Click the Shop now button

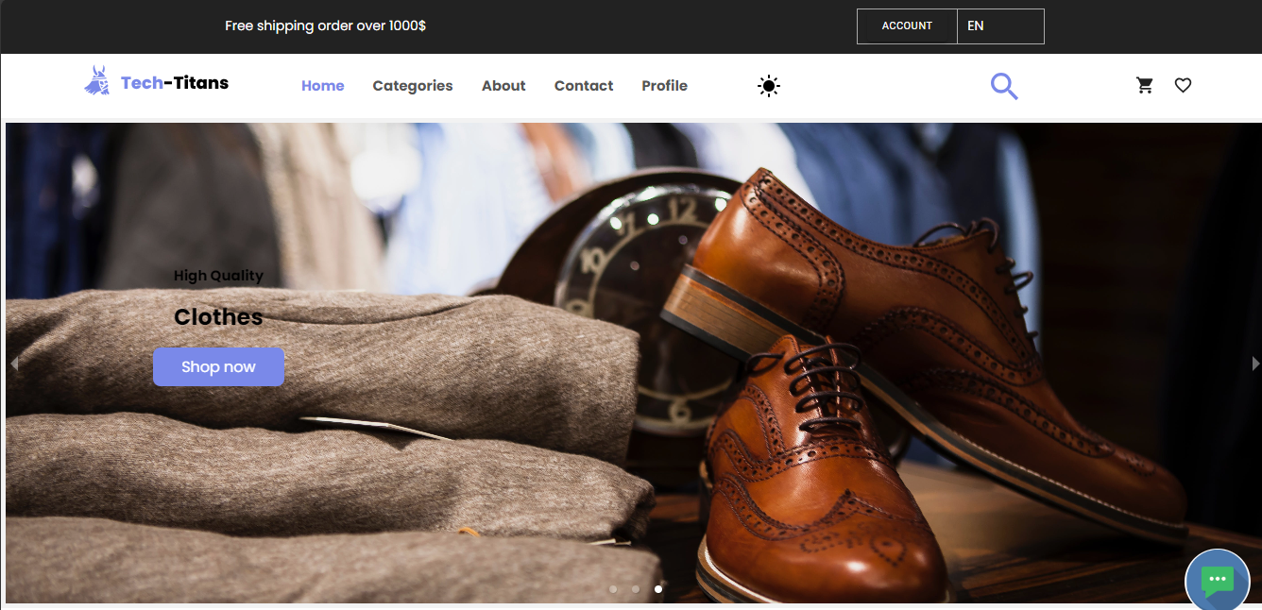pyautogui.click(x=218, y=366)
